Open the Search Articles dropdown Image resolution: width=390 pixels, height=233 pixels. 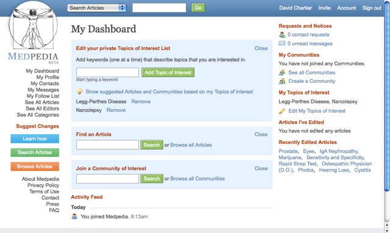click(97, 8)
